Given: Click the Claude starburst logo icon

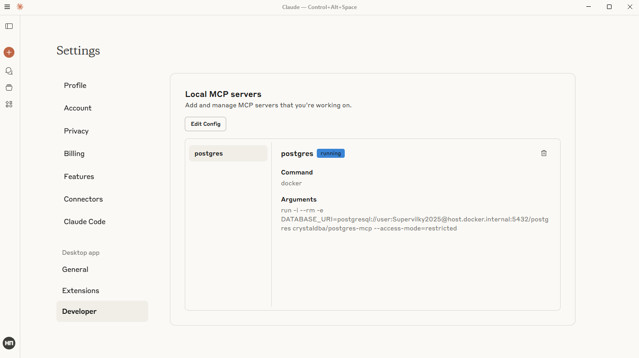Looking at the screenshot, I should (20, 7).
